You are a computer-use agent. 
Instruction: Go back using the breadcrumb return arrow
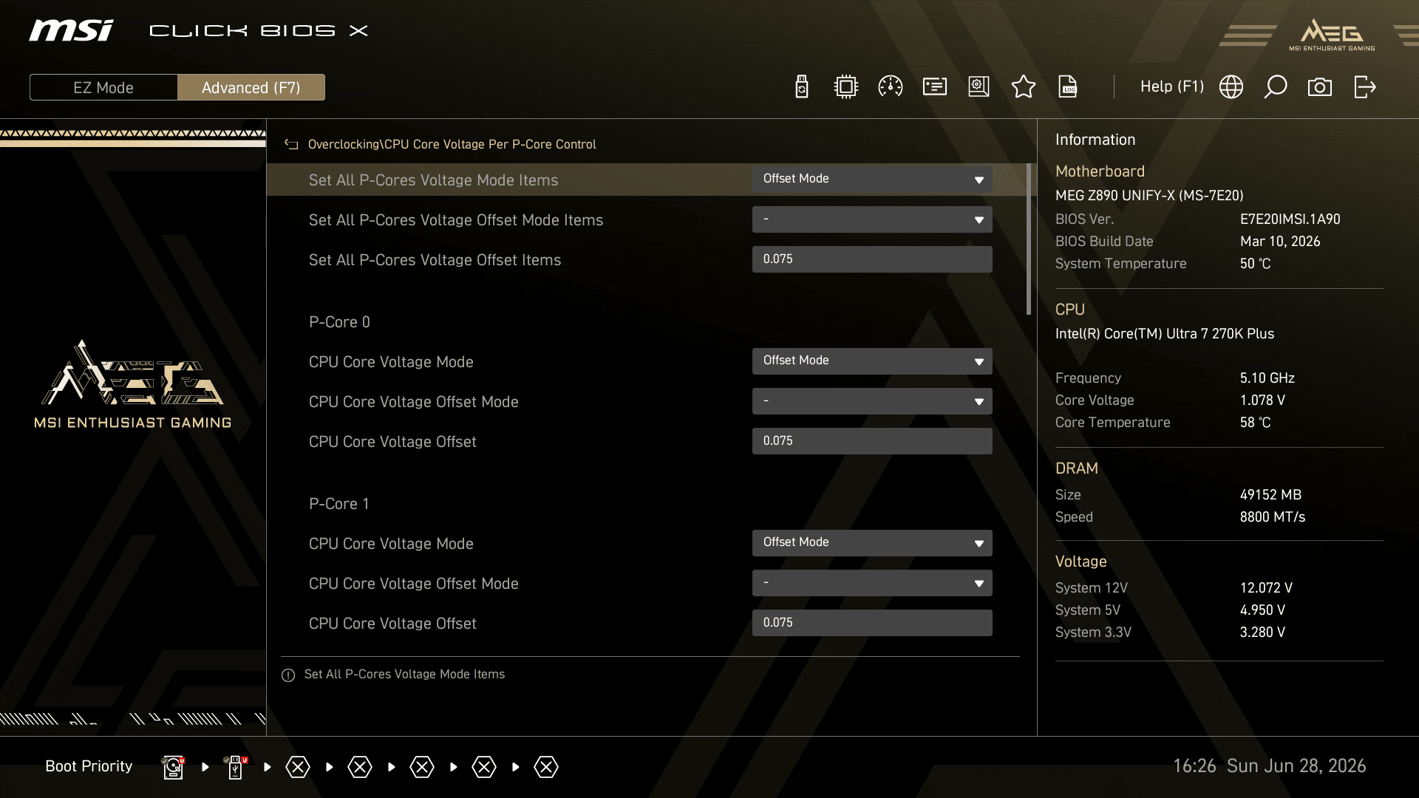coord(291,145)
